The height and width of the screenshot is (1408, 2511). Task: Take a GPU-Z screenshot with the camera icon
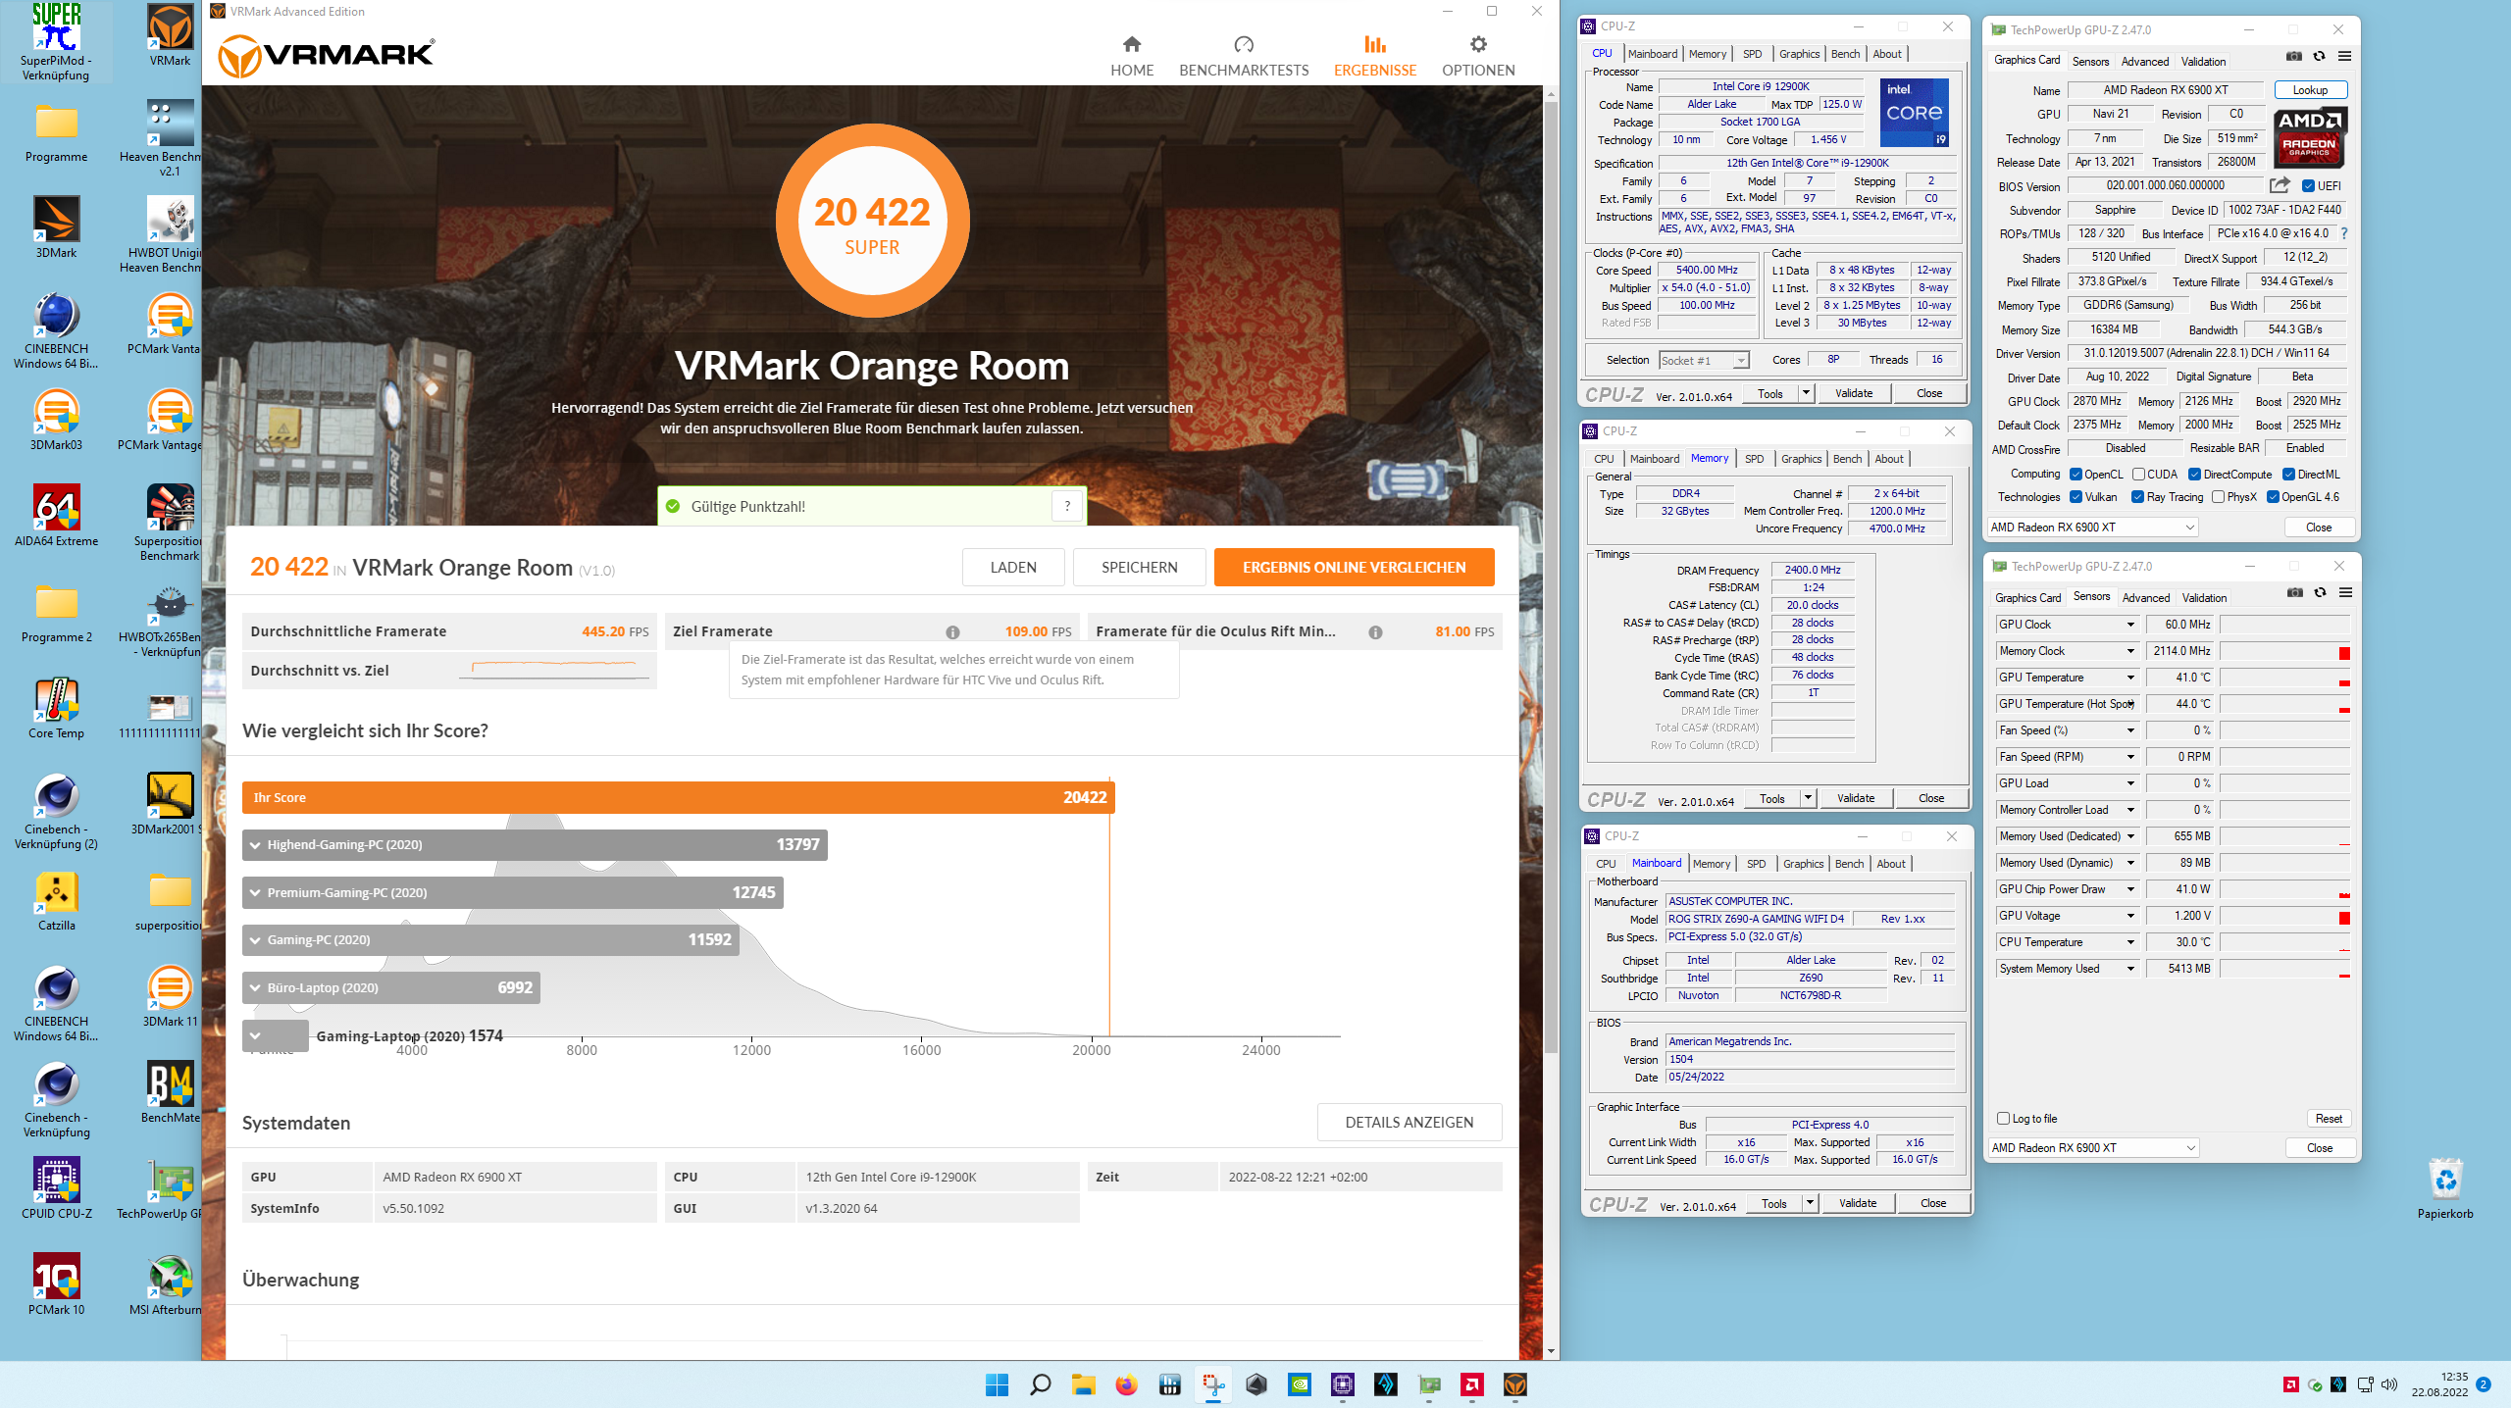[x=2294, y=56]
